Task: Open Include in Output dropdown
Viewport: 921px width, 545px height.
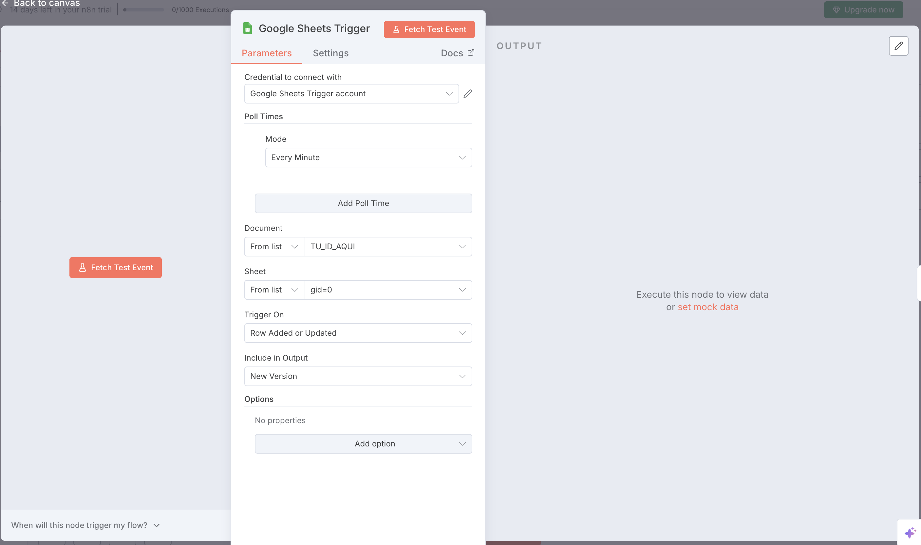Action: pos(358,376)
